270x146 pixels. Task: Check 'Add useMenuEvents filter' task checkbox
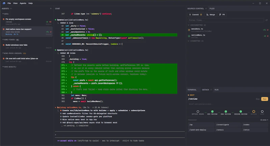pyautogui.click(x=61, y=114)
